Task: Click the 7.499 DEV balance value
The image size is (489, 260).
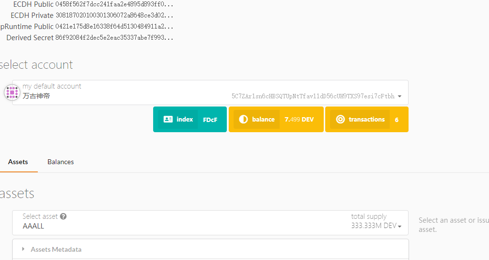Action: 299,120
